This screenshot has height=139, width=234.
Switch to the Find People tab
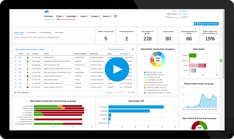(x=59, y=32)
